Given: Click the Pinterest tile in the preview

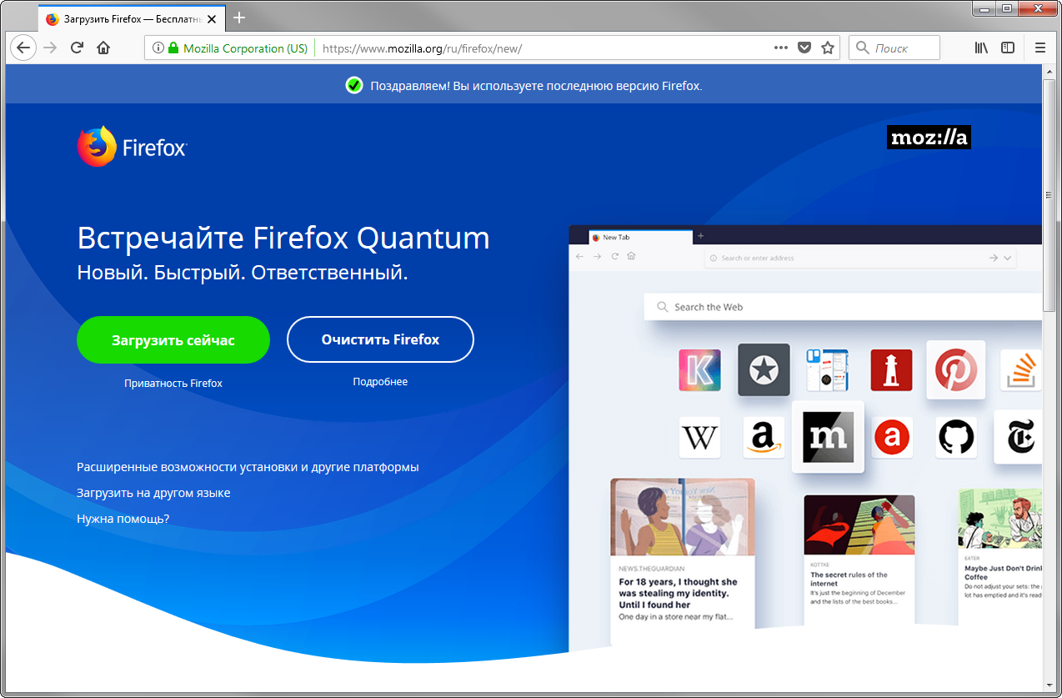Looking at the screenshot, I should [955, 369].
